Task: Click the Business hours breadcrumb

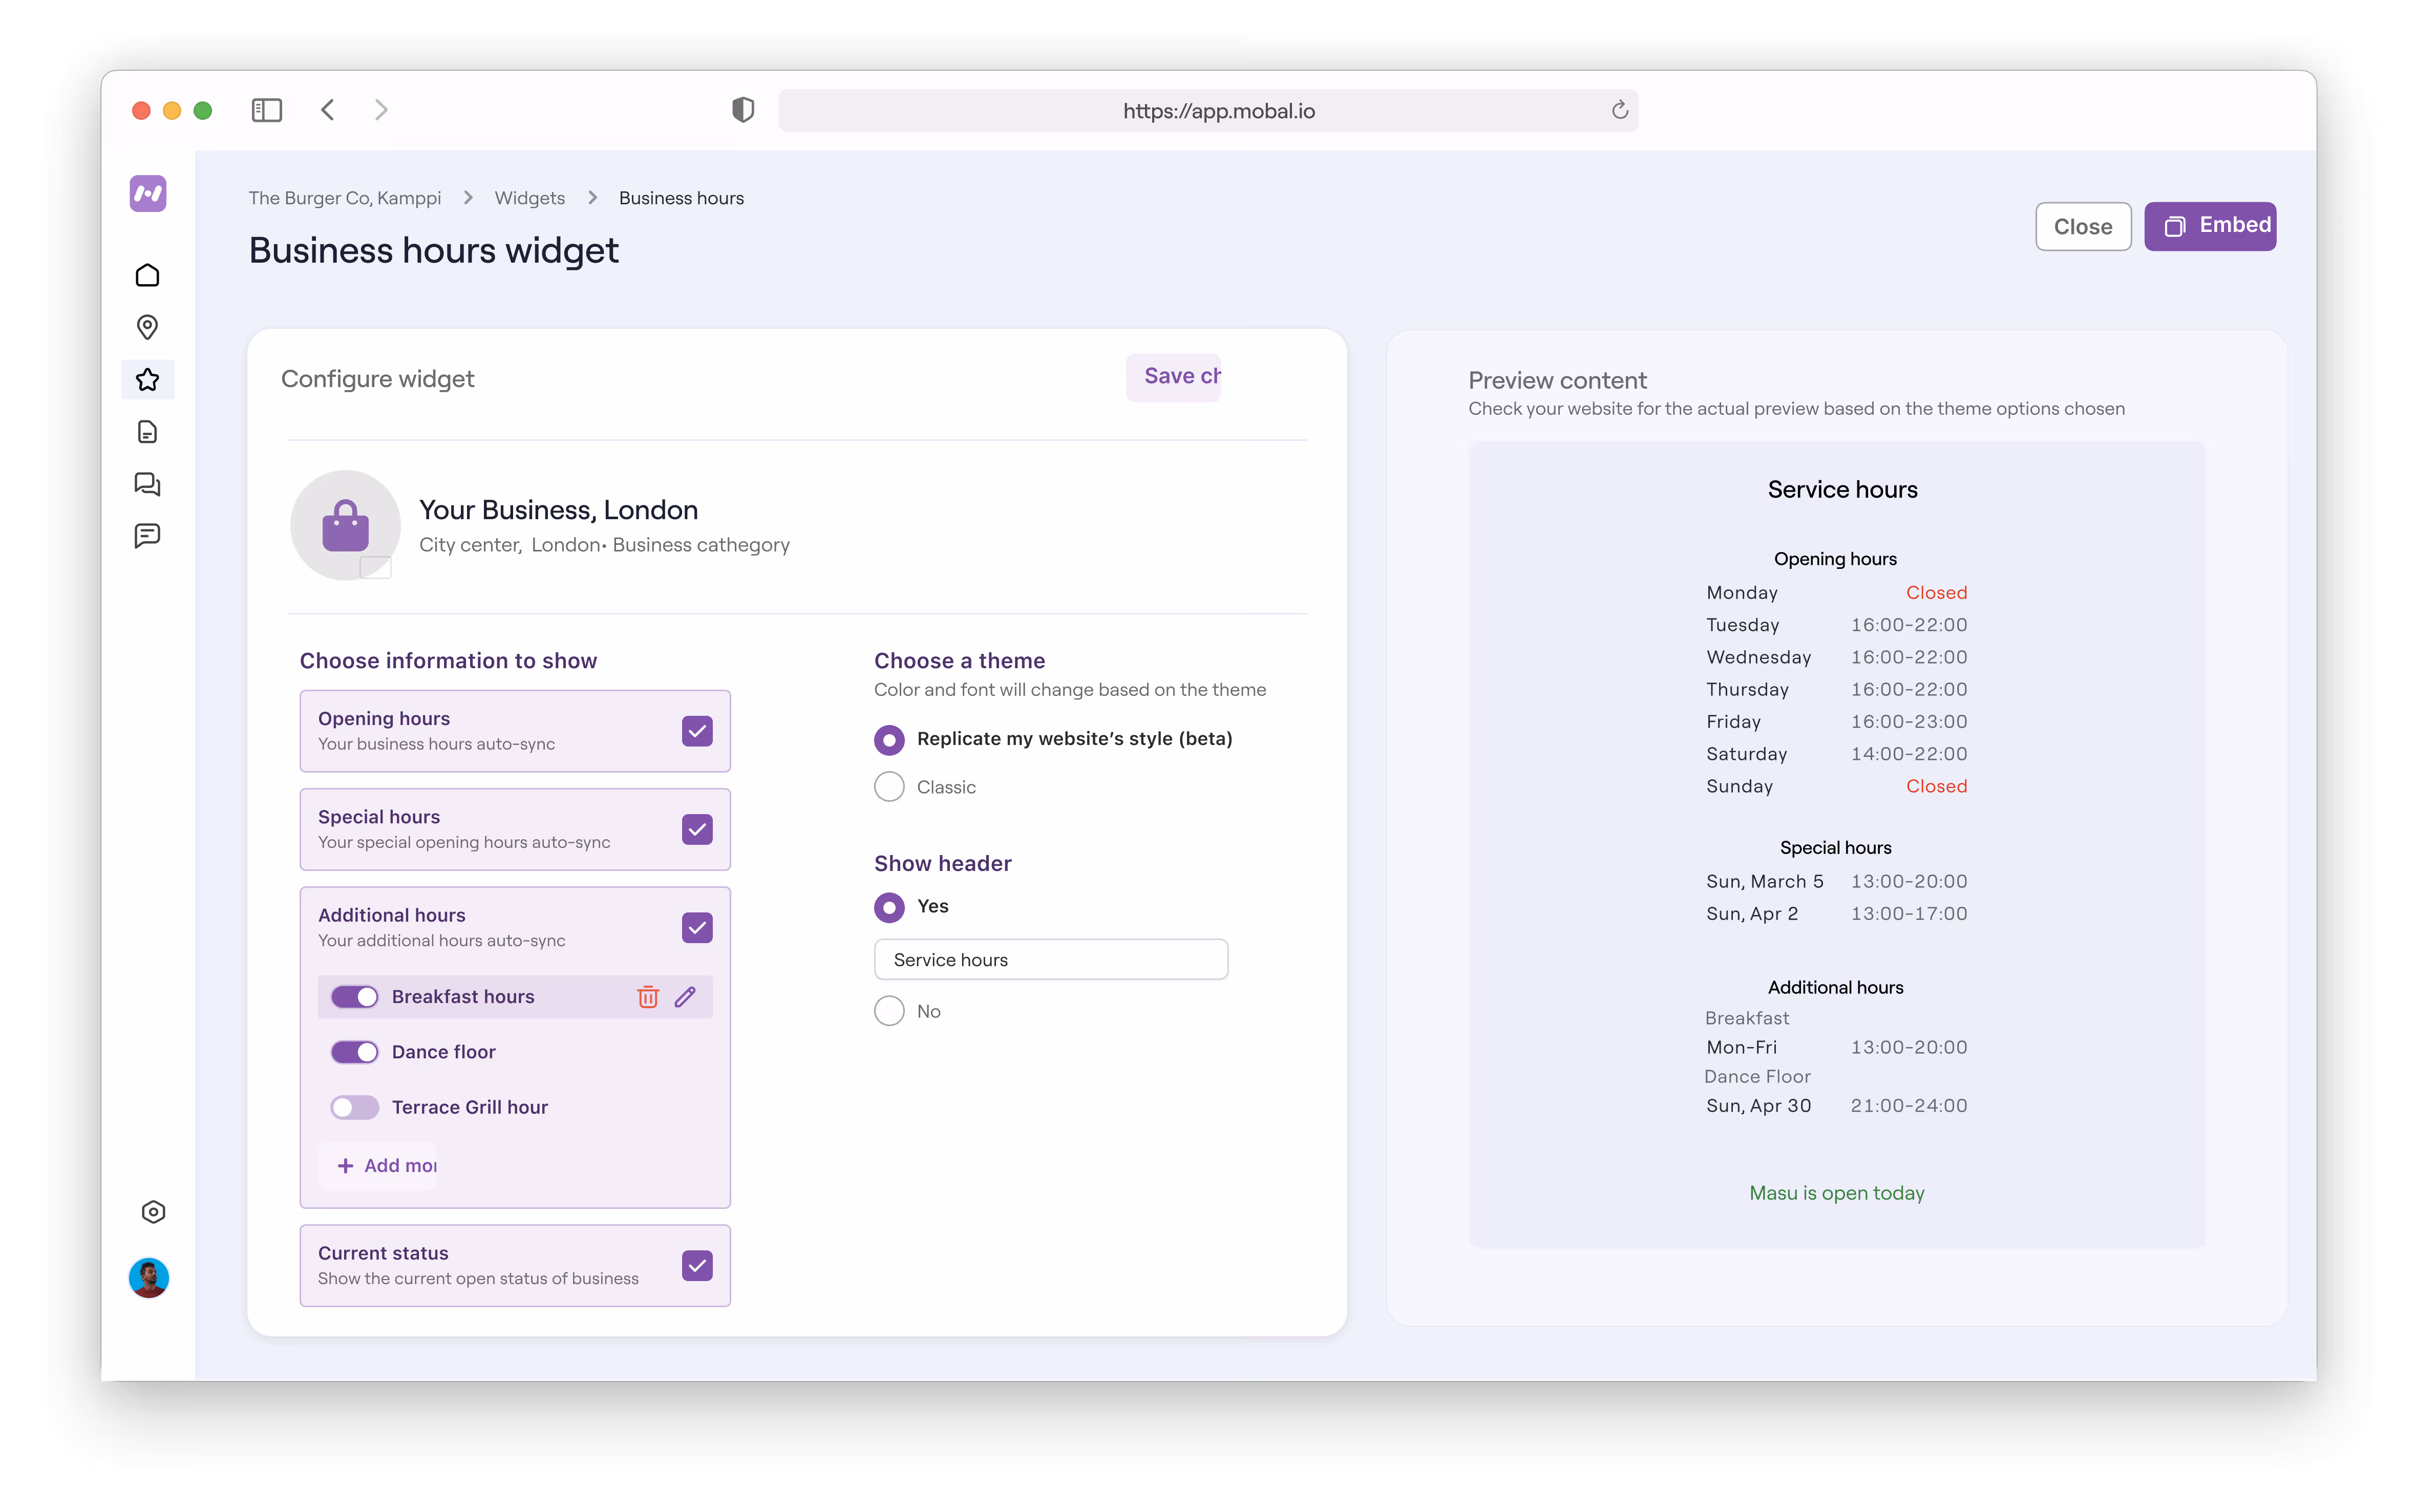Action: click(x=681, y=198)
